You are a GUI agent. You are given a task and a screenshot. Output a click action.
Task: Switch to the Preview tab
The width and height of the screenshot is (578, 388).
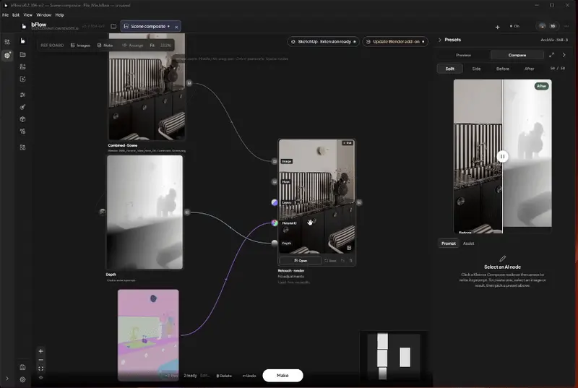coord(463,55)
